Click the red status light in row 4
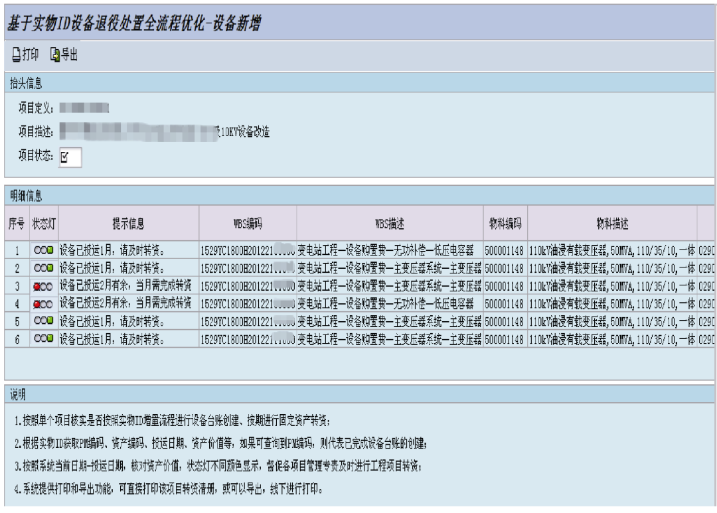Viewport: 717px width, 513px height. pos(43,304)
